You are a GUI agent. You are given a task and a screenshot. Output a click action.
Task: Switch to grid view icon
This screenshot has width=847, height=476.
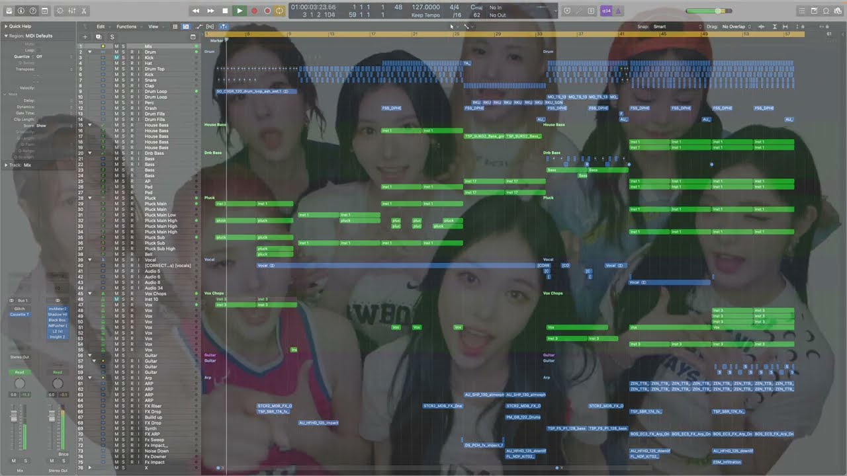(x=176, y=26)
